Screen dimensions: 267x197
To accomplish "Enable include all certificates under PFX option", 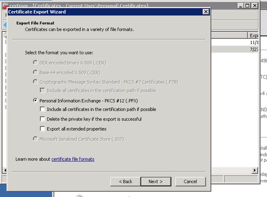I will tap(43, 109).
